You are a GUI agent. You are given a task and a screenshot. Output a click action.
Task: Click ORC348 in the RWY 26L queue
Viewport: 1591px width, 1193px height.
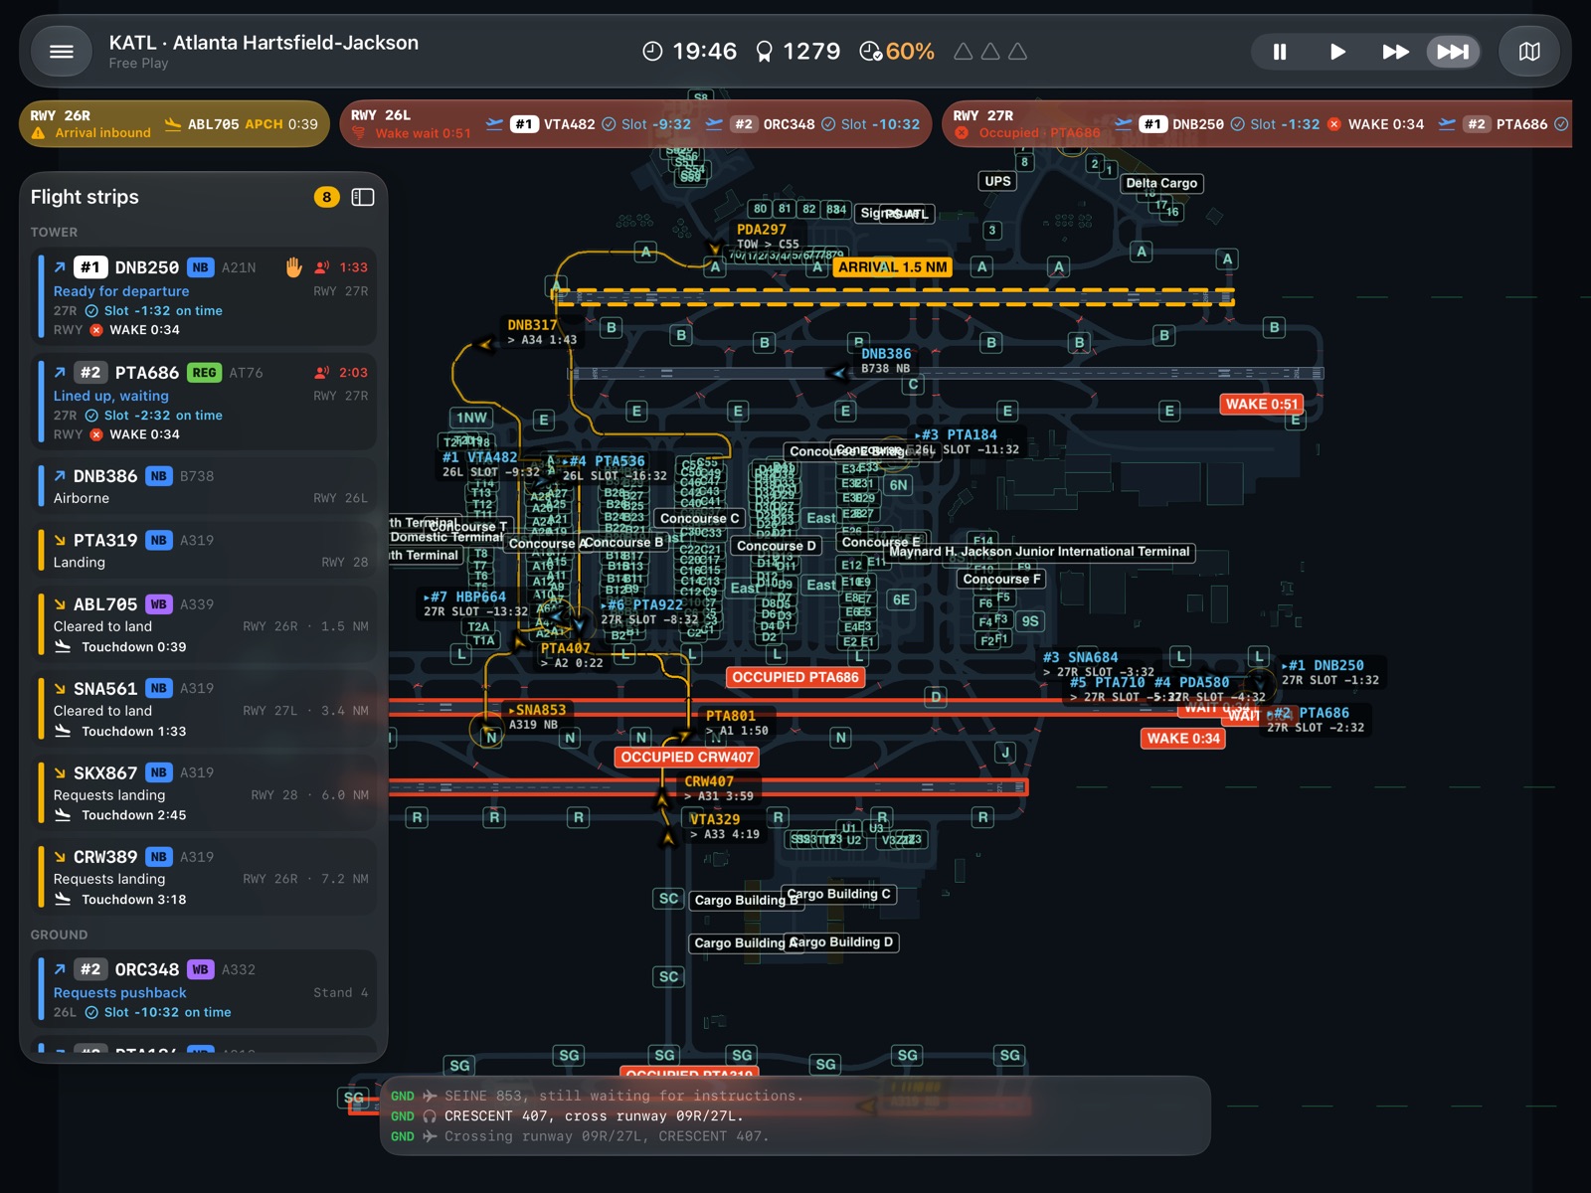789,124
